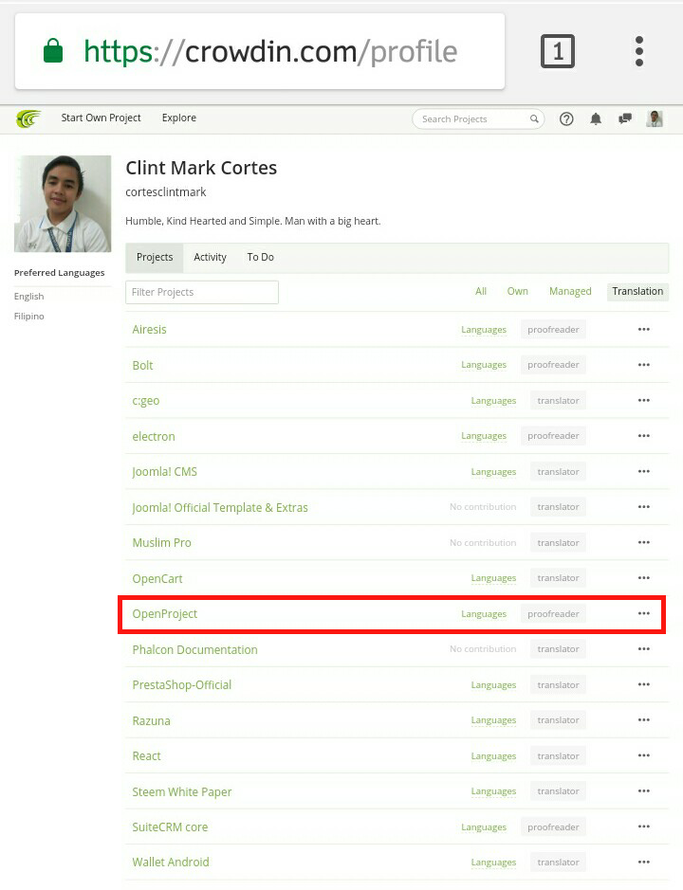This screenshot has height=890, width=683.
Task: Open more options for Muslim Pro row
Action: 643,543
